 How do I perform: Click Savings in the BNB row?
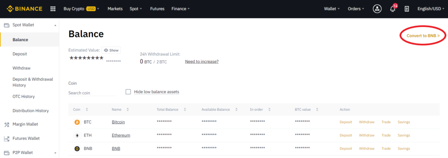[404, 148]
